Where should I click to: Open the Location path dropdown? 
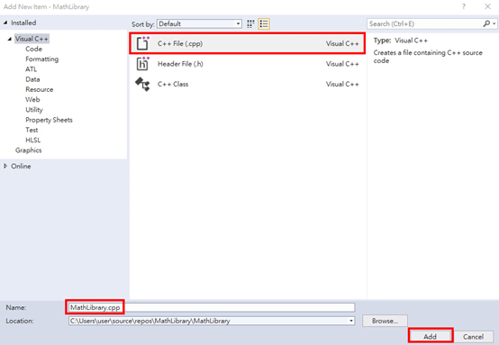tap(351, 321)
